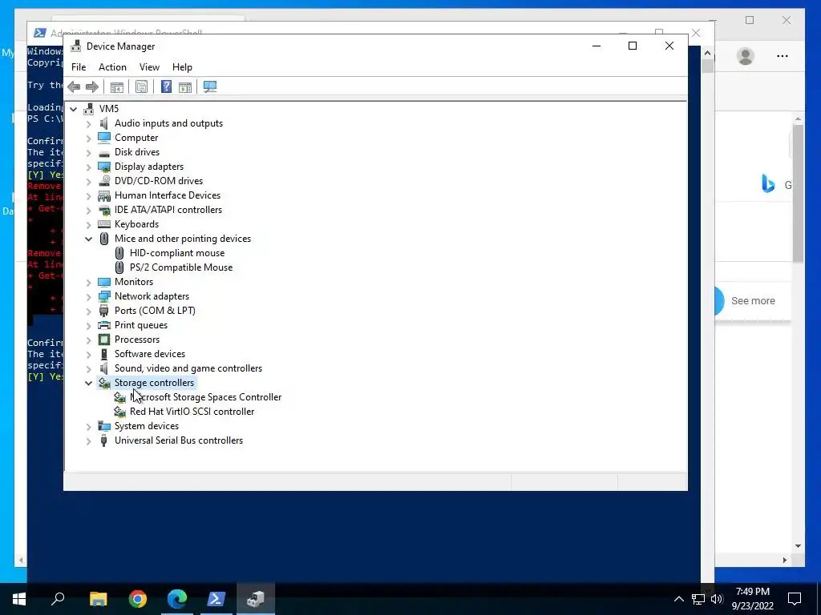Collapse the Storage controllers chevron
The image size is (821, 615).
pos(88,383)
